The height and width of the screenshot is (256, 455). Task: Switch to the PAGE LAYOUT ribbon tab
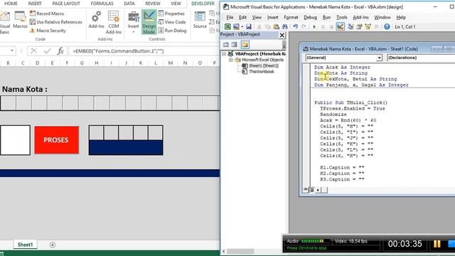point(66,4)
